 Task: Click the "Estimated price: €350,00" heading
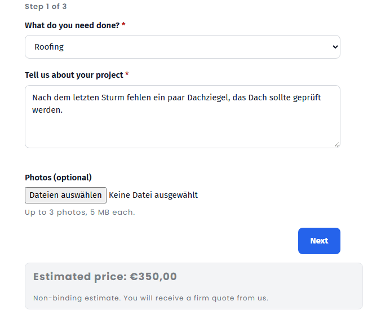point(105,277)
